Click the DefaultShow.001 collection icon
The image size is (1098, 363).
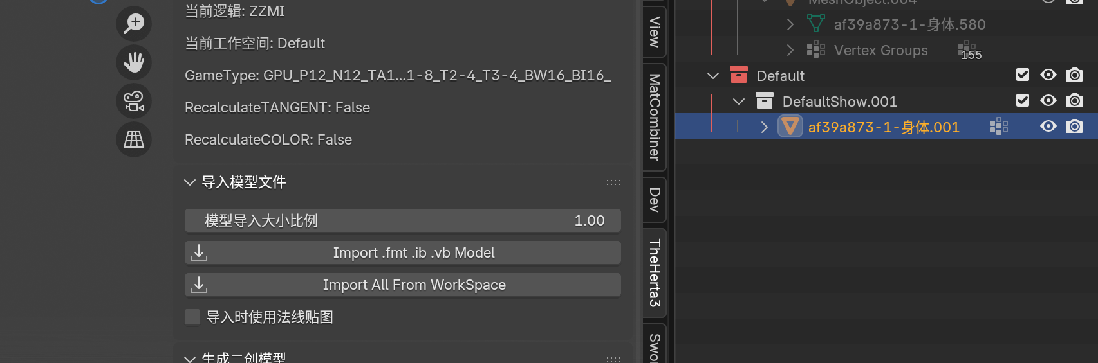click(x=765, y=101)
